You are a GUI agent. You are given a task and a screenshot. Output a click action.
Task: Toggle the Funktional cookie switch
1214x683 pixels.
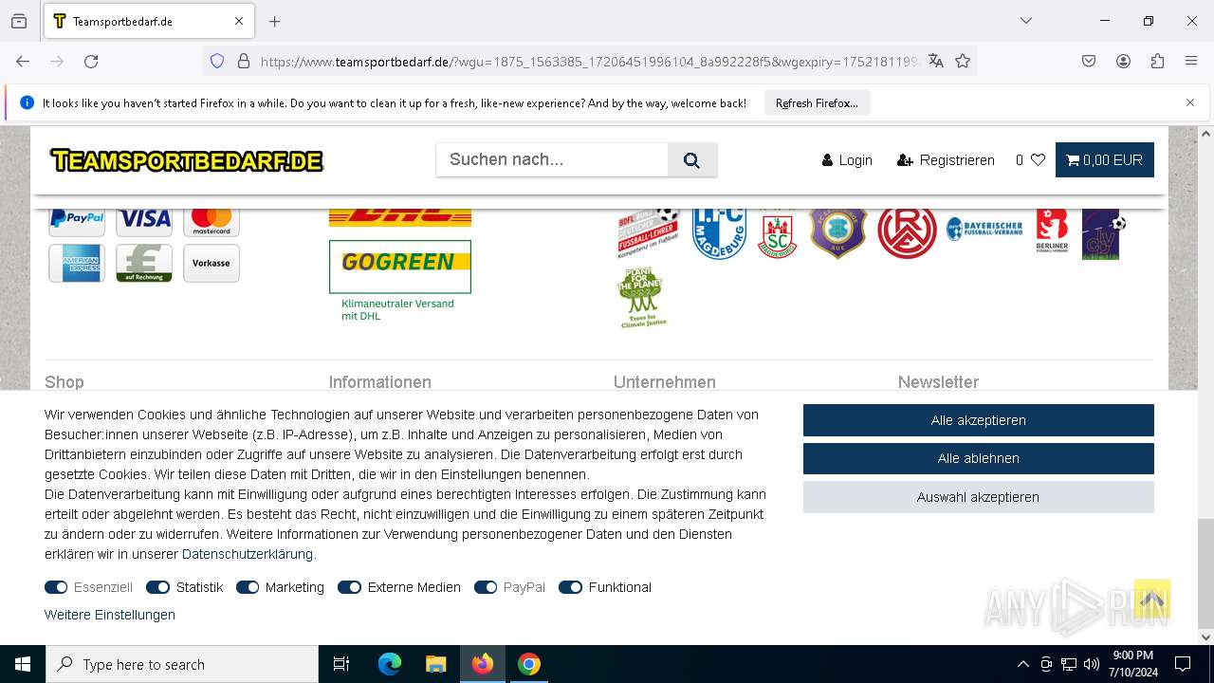point(570,587)
